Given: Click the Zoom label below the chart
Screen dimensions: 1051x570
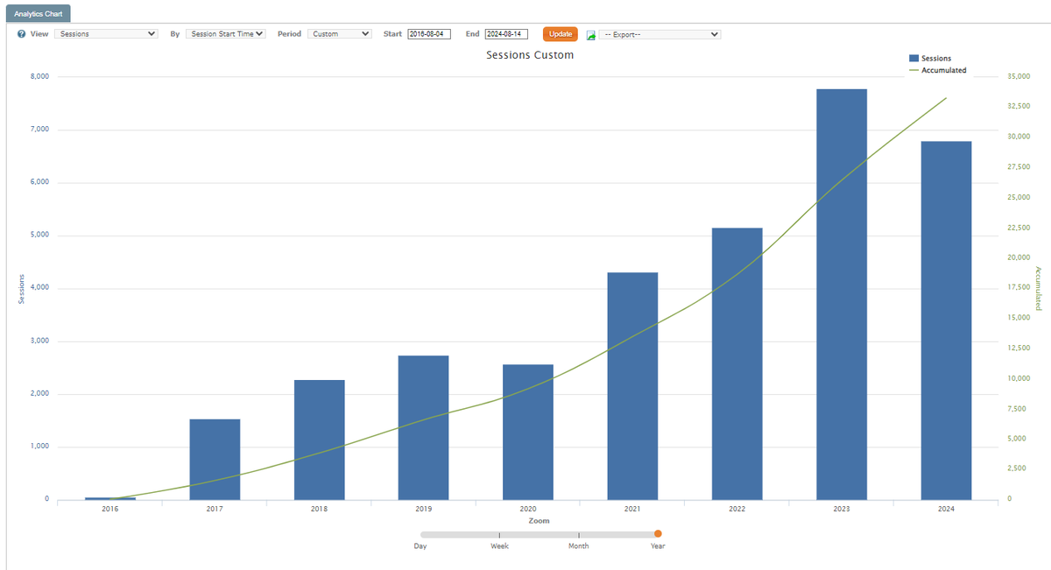Looking at the screenshot, I should click(539, 521).
